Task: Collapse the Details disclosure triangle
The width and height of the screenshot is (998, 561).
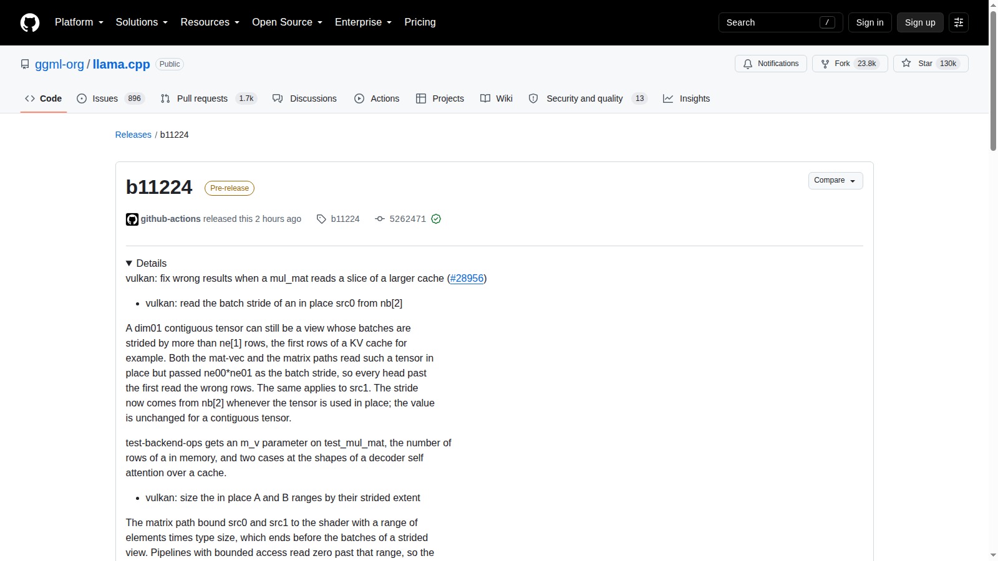Action: tap(129, 263)
